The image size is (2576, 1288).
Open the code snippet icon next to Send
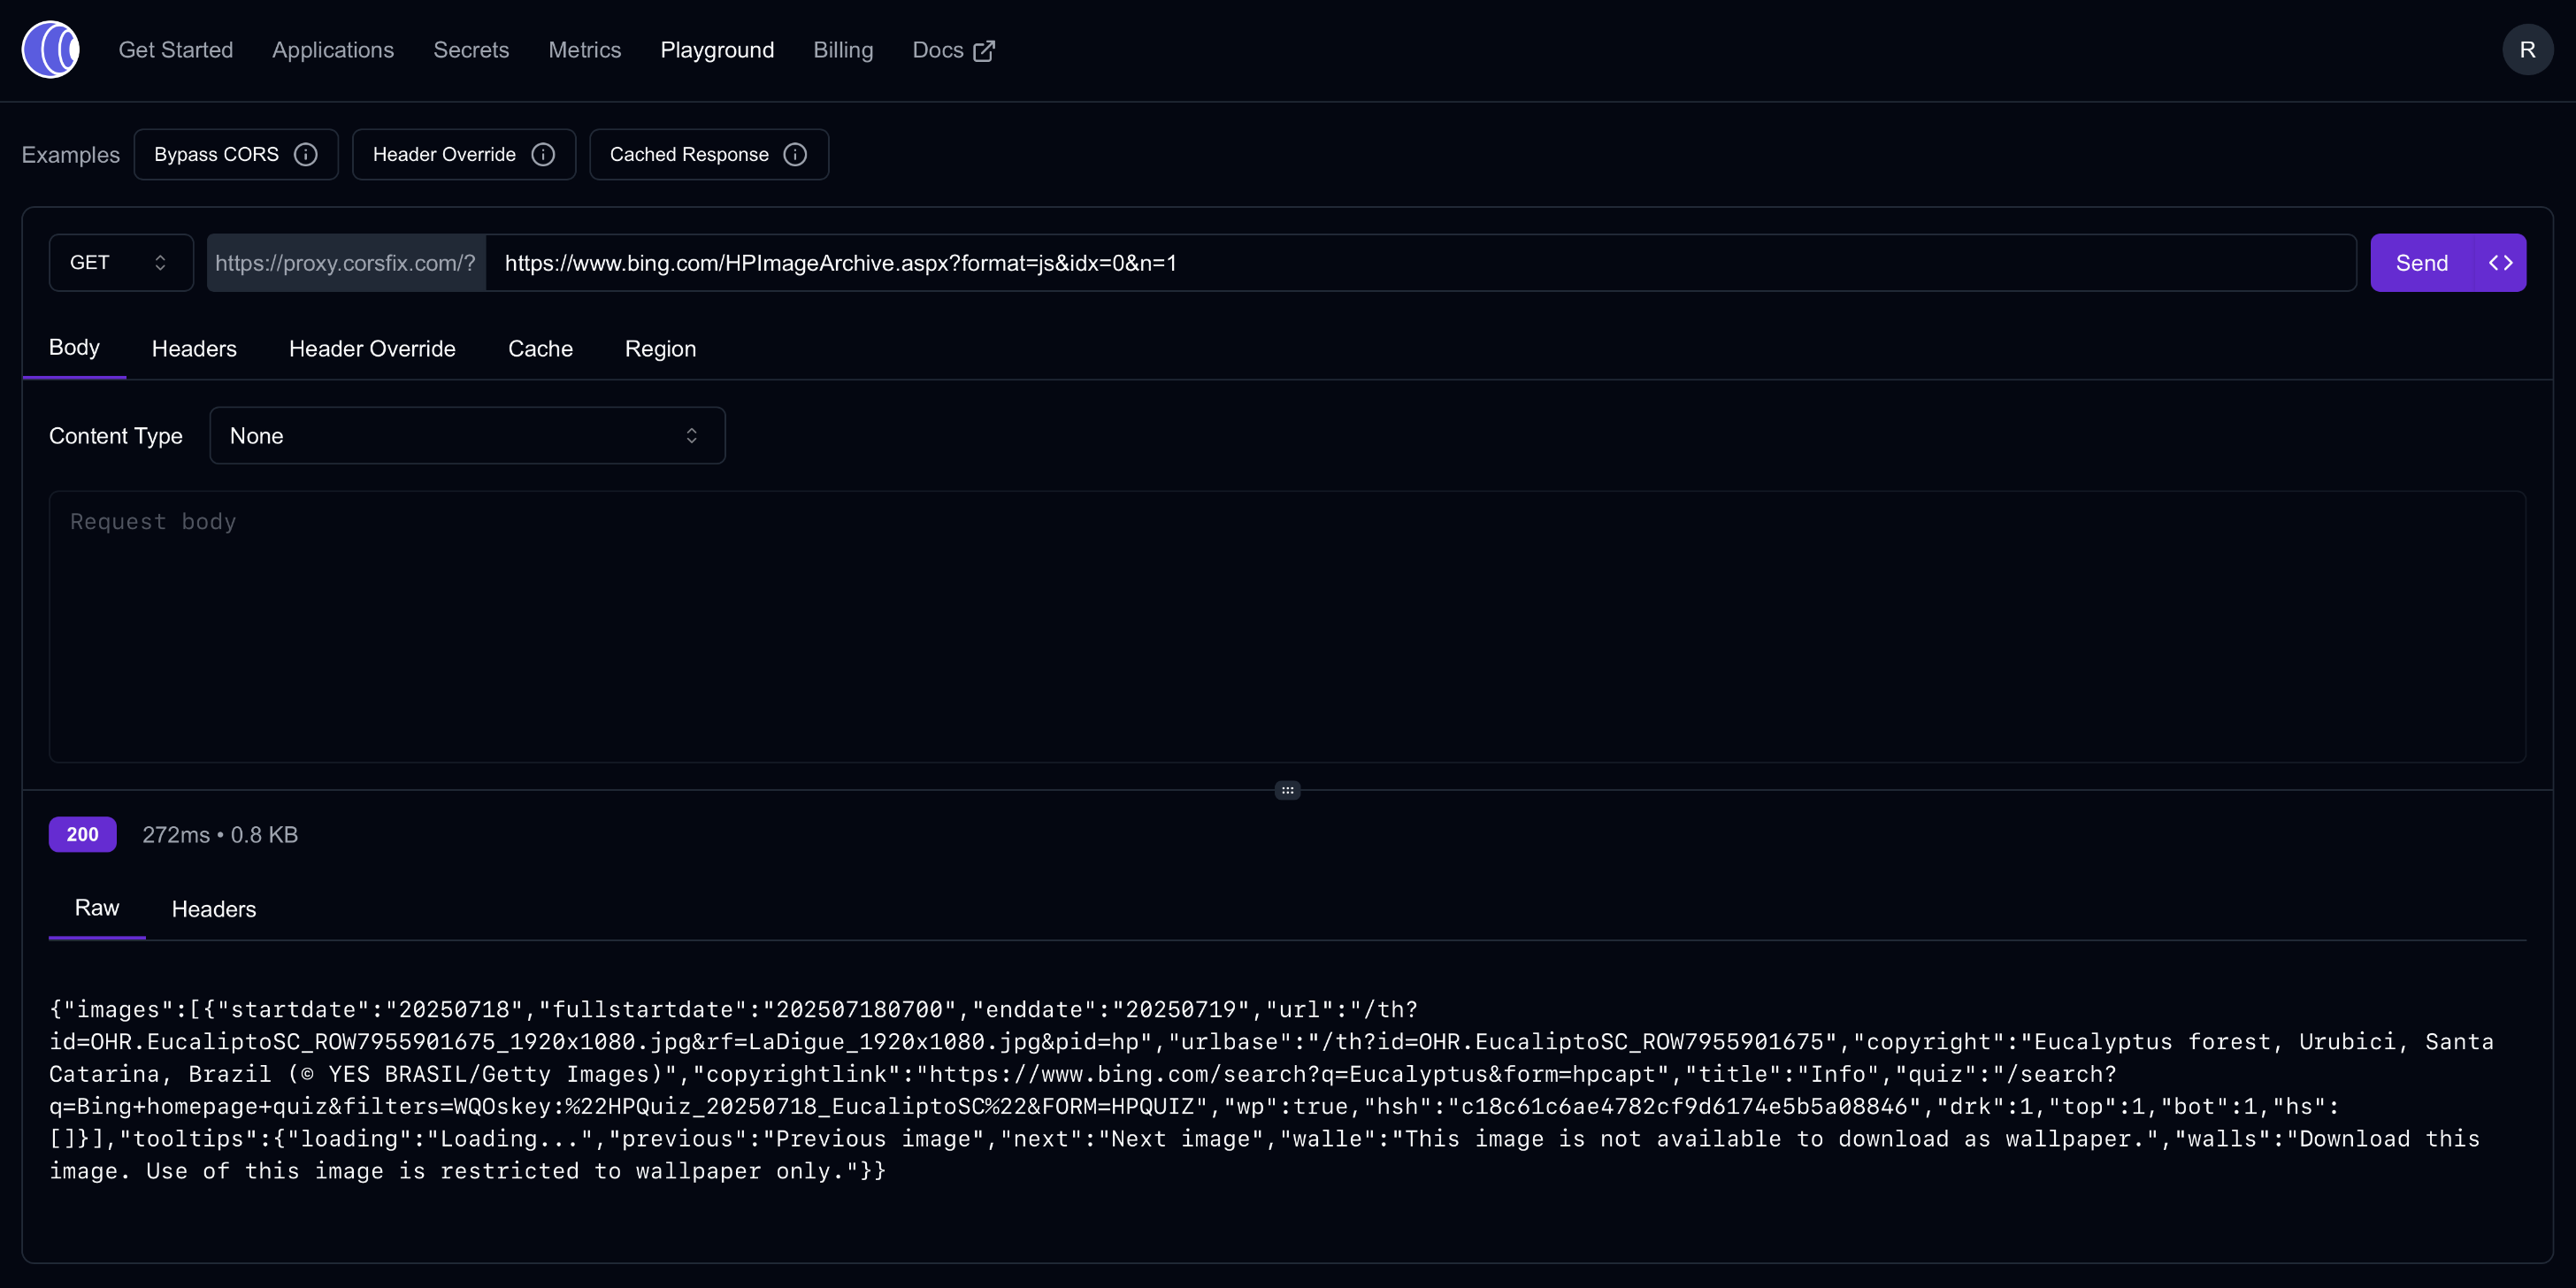[x=2500, y=263]
